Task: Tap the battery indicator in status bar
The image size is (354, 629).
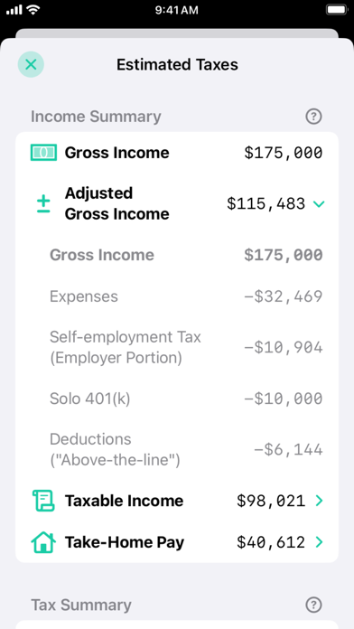Action: [x=336, y=10]
